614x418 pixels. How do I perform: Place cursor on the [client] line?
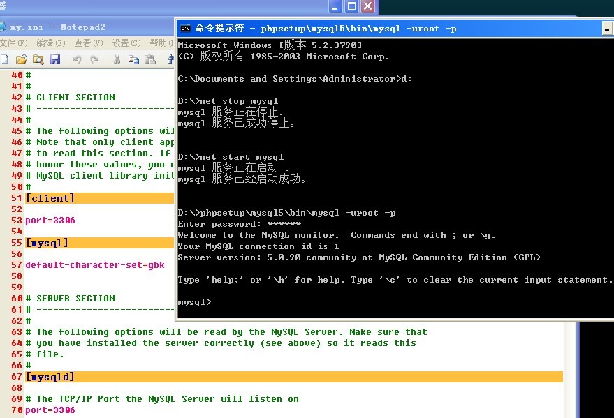pyautogui.click(x=99, y=198)
